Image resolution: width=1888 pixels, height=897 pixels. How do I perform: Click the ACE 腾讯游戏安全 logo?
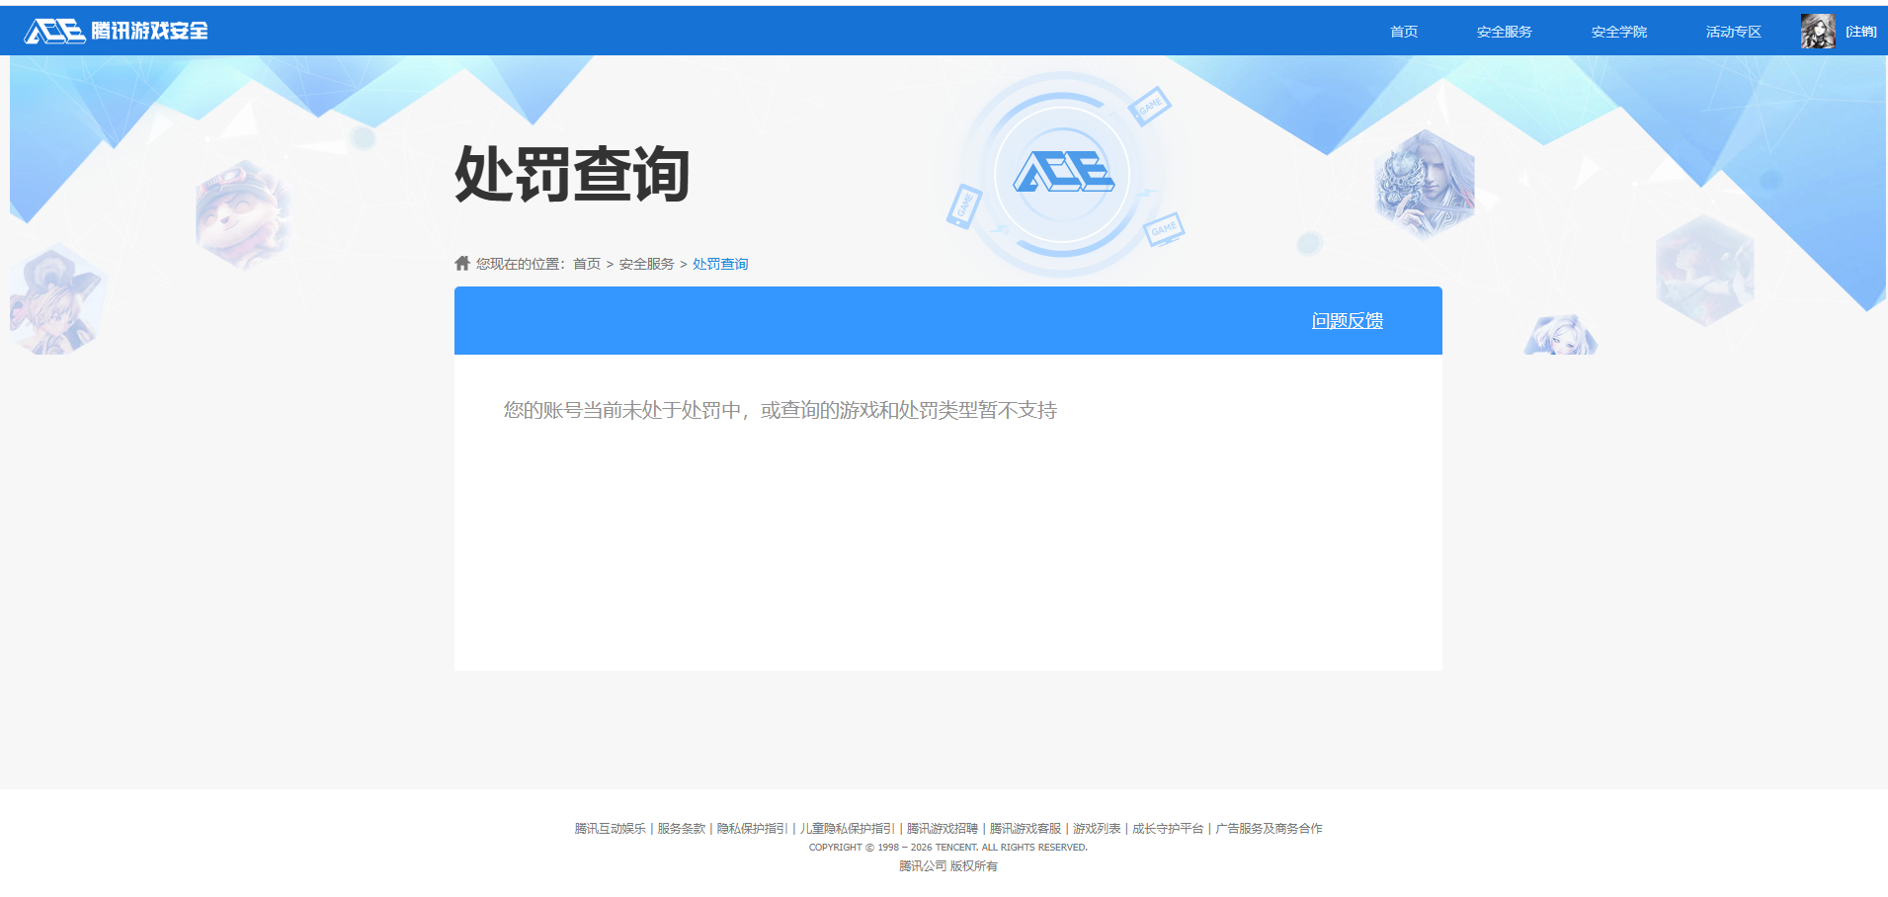116,30
